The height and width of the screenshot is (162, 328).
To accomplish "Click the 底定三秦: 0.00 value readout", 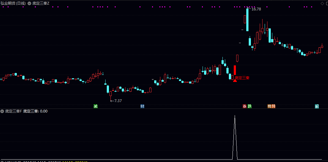I will pyautogui.click(x=35, y=111).
